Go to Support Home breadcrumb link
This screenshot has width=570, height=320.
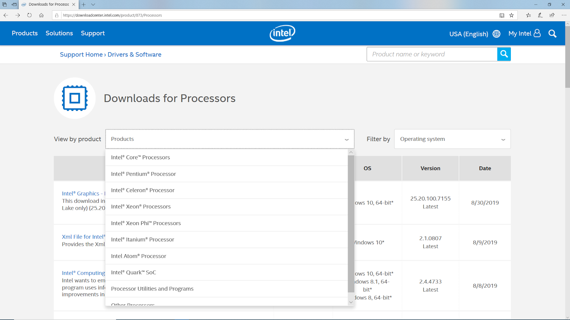pos(81,54)
